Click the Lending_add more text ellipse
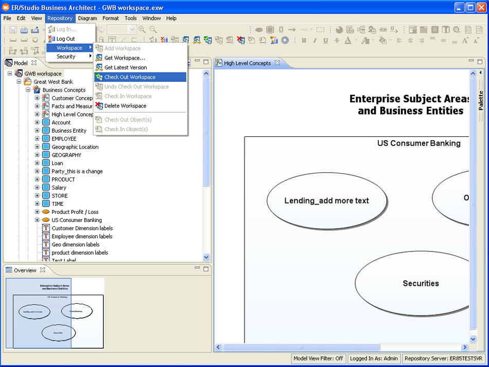Image resolution: width=489 pixels, height=367 pixels. pyautogui.click(x=326, y=200)
